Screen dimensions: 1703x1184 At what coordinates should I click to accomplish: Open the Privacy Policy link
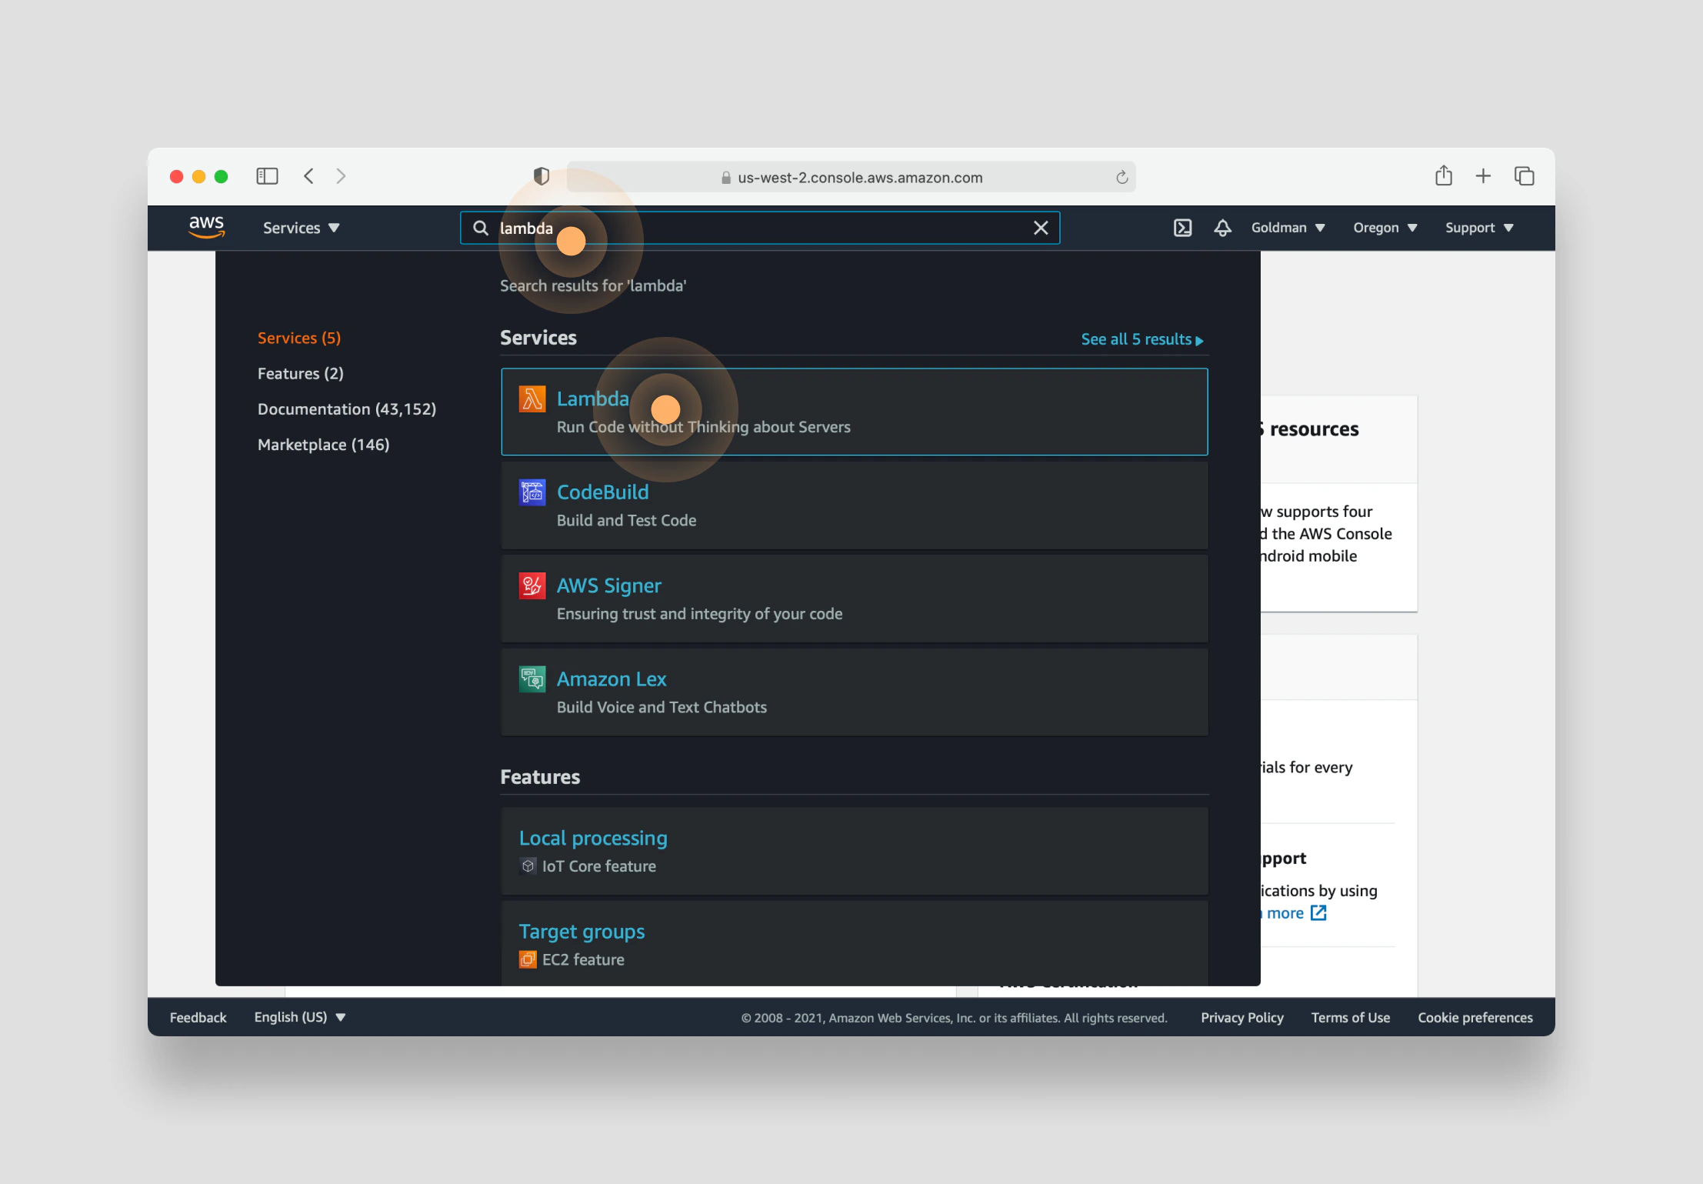[x=1242, y=1017]
